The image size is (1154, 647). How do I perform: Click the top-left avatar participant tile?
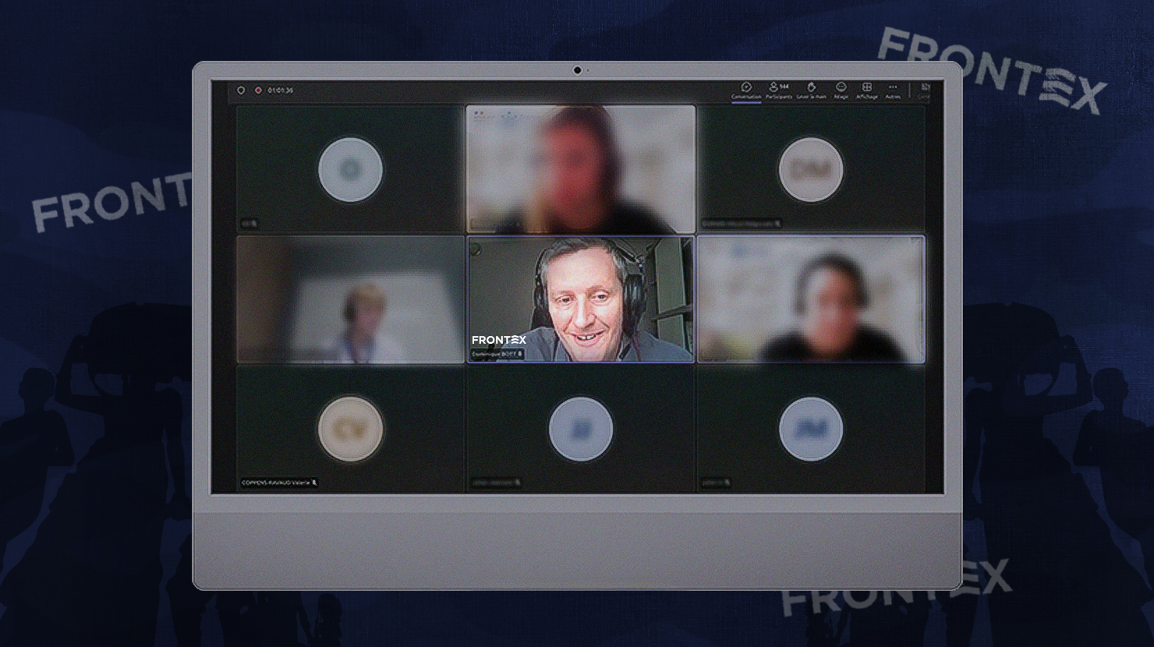point(350,169)
